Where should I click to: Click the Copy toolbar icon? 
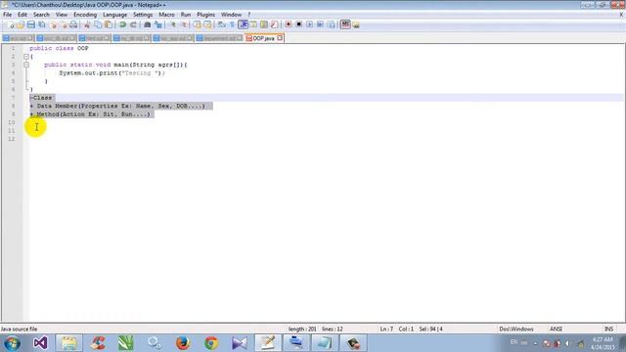click(x=98, y=24)
